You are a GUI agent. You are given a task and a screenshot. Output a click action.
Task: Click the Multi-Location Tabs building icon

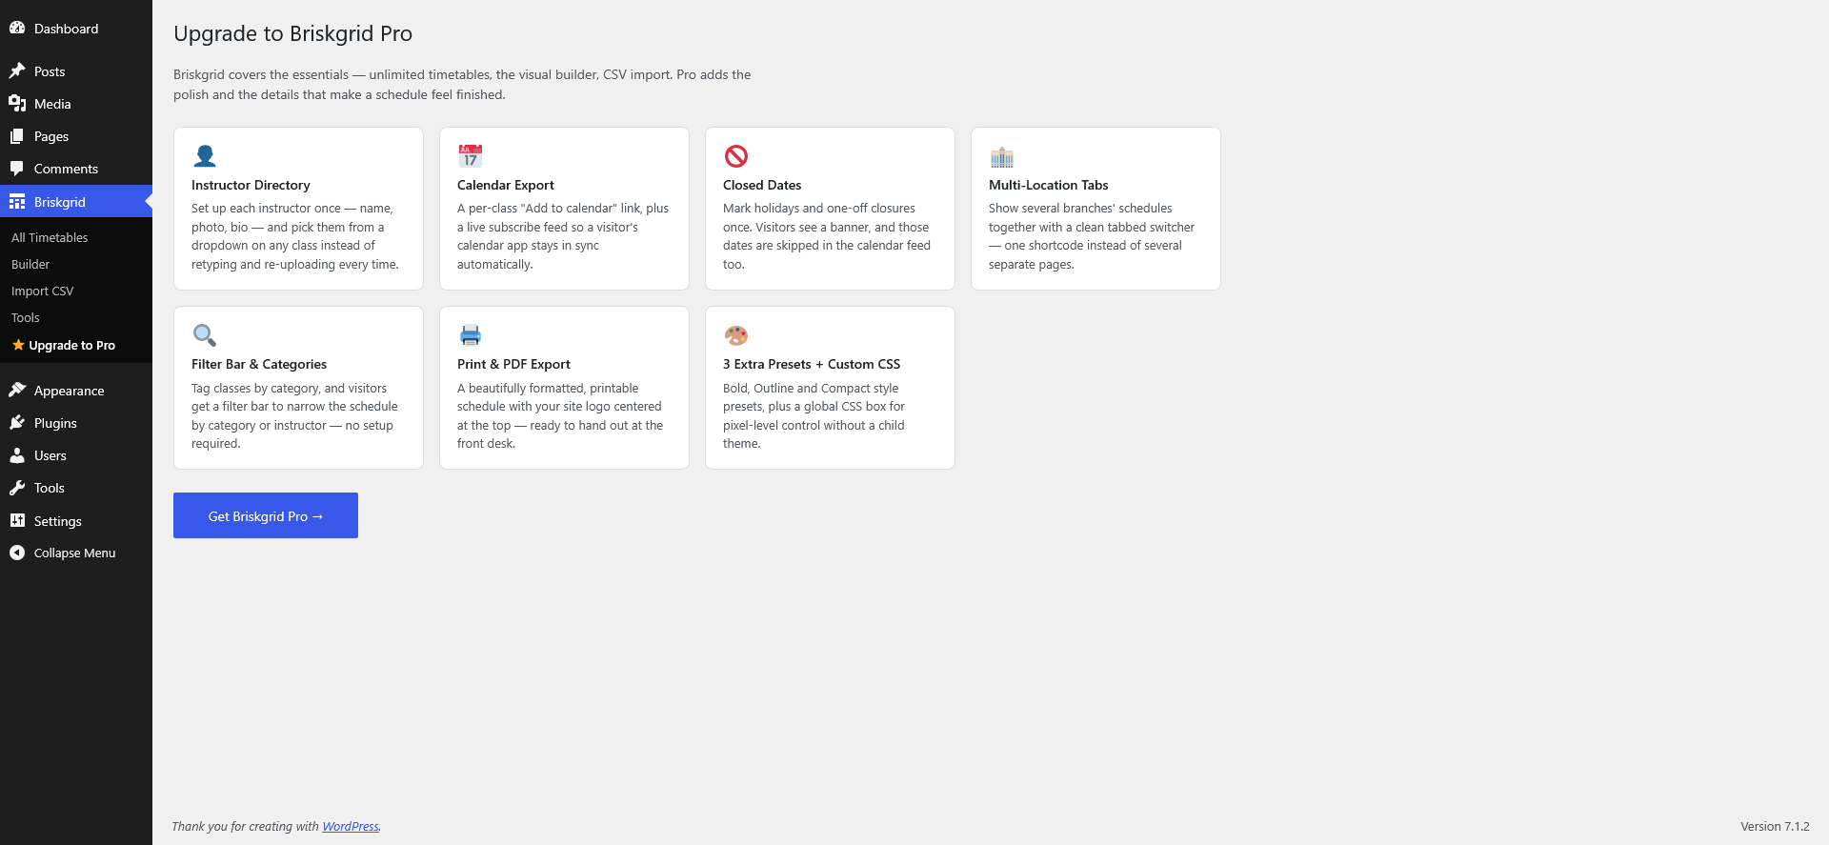click(x=1001, y=156)
